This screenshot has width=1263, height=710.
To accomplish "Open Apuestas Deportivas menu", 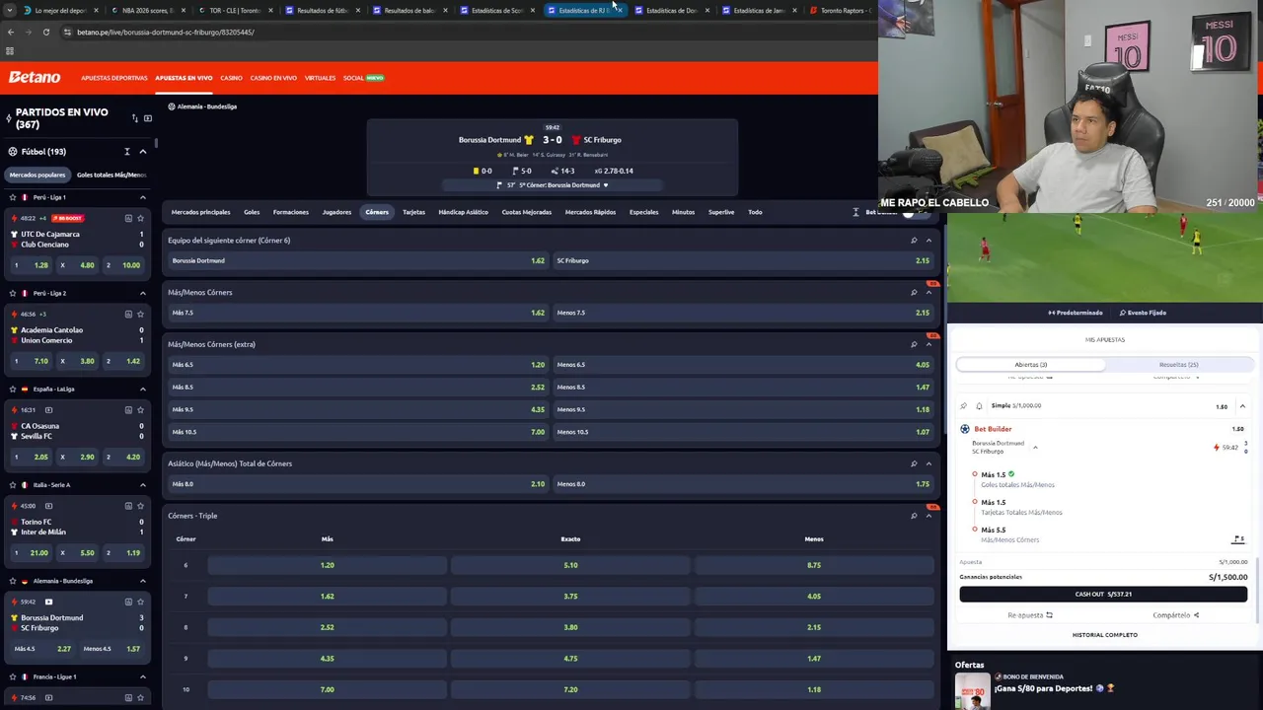I will point(114,78).
